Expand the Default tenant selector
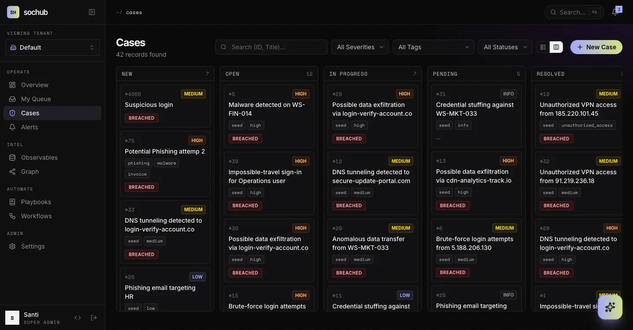 click(52, 48)
